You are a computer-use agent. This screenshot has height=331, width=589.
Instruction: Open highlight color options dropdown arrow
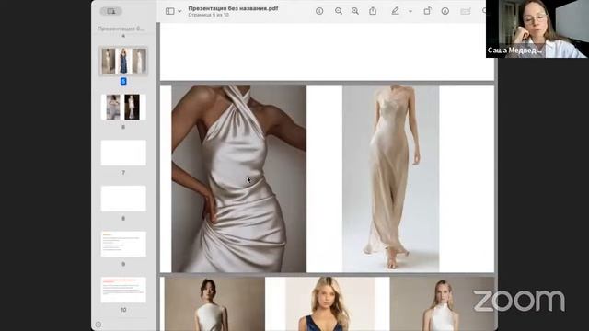(x=410, y=11)
